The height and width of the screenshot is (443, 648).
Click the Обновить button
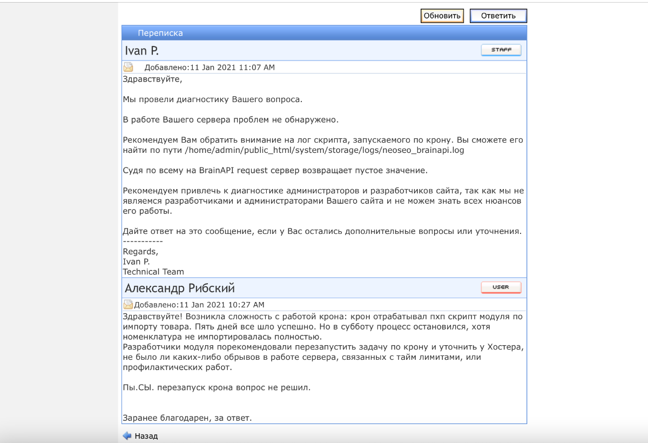coord(442,16)
